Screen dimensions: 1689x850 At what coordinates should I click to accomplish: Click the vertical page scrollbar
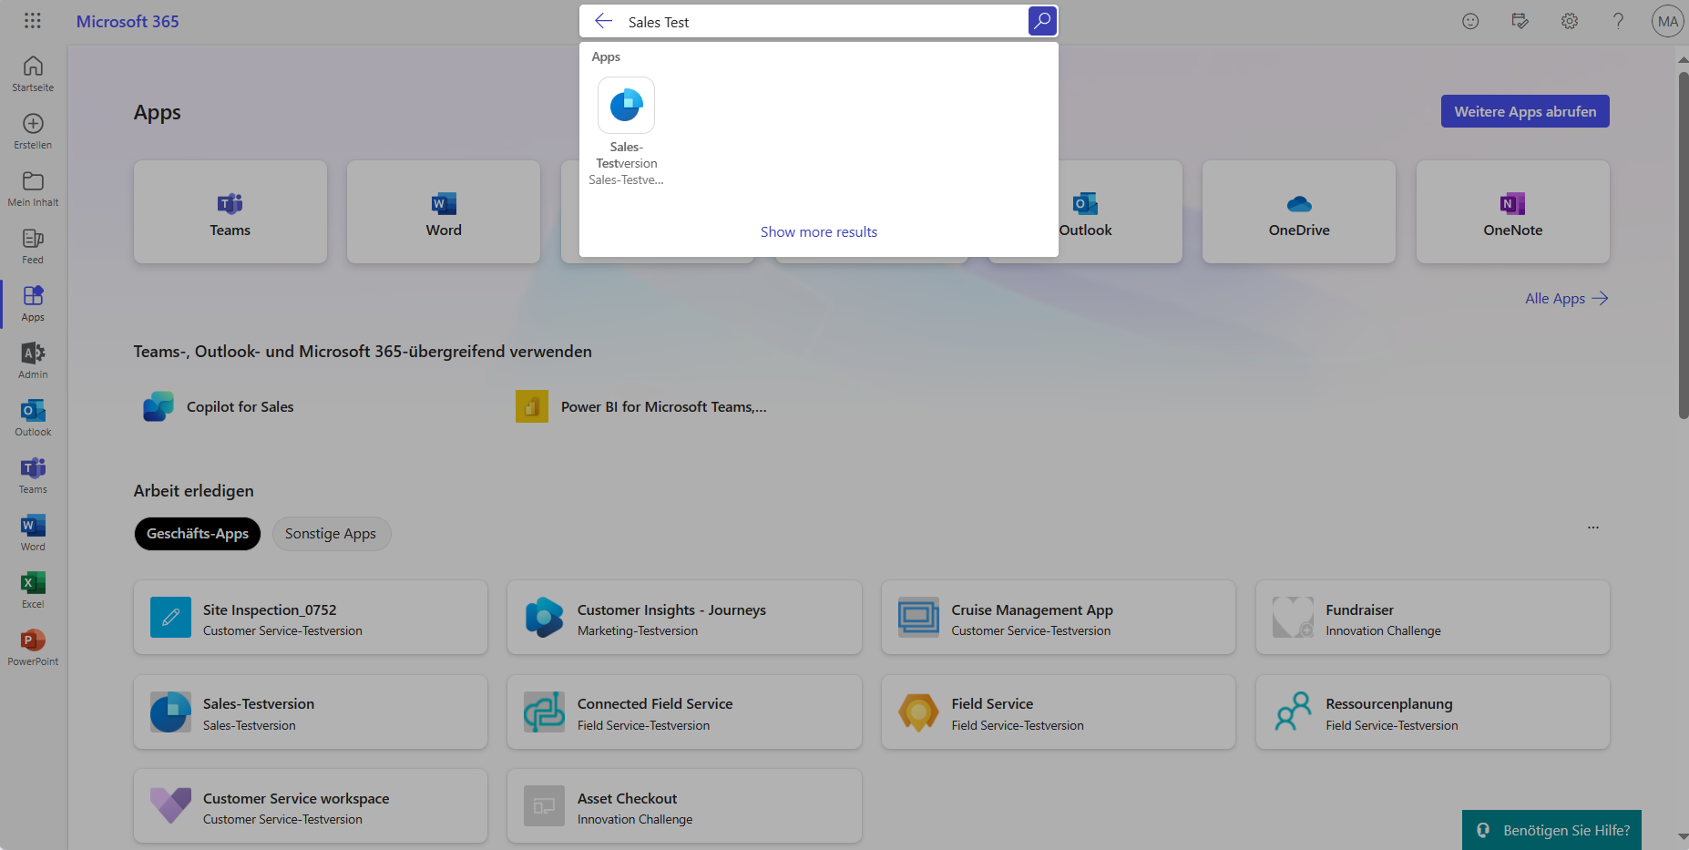tap(1683, 246)
